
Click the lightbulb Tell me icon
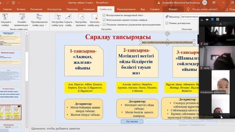pos(188,9)
